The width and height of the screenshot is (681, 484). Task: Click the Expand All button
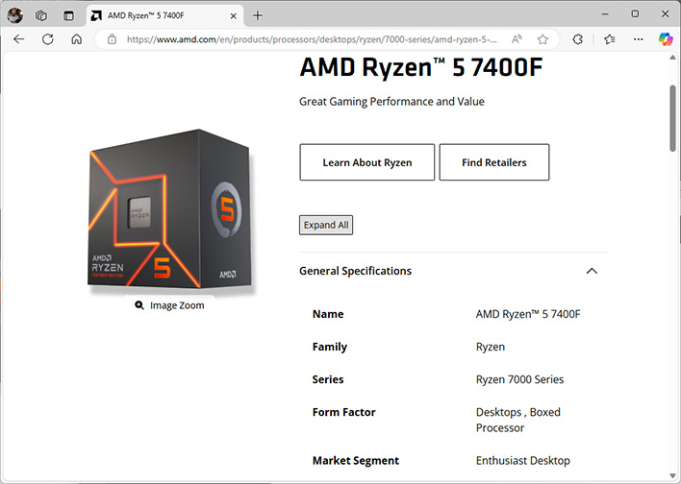(326, 225)
